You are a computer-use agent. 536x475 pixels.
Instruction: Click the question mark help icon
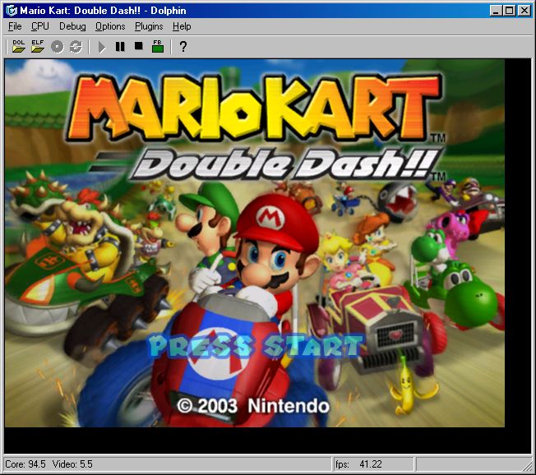183,47
